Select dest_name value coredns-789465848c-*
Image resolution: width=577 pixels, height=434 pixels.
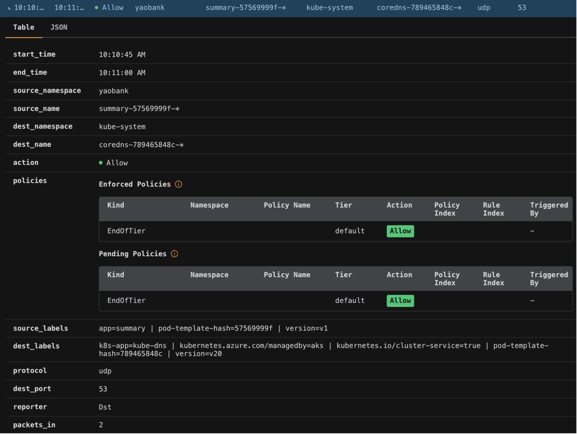[141, 145]
